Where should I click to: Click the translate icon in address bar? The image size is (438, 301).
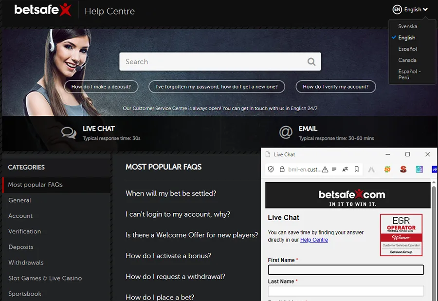click(345, 169)
